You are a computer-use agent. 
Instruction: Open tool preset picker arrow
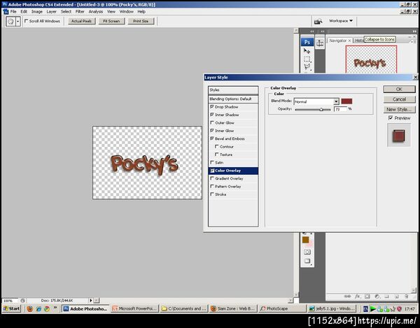[18, 21]
